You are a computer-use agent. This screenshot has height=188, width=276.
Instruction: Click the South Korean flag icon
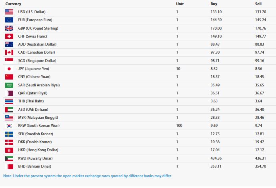9,126
